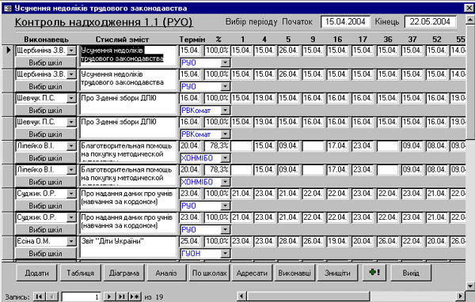The image size is (475, 302).
Task: Open the second Щербиніна З.В. executor dropdown
Action: click(x=71, y=74)
